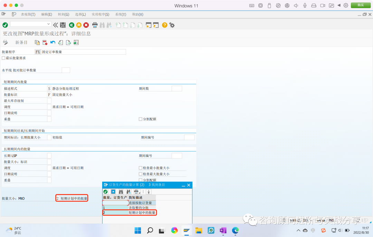Image resolution: width=373 pixels, height=237 pixels.
Task: Click Find binoculars icon in main toolbar
Action: tap(102, 25)
